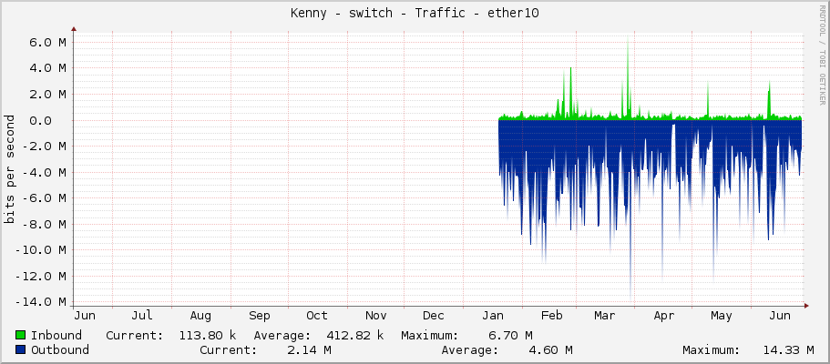Viewport: 830px width, 364px height.
Task: Click the 'Aug' x-axis label
Action: coord(200,316)
